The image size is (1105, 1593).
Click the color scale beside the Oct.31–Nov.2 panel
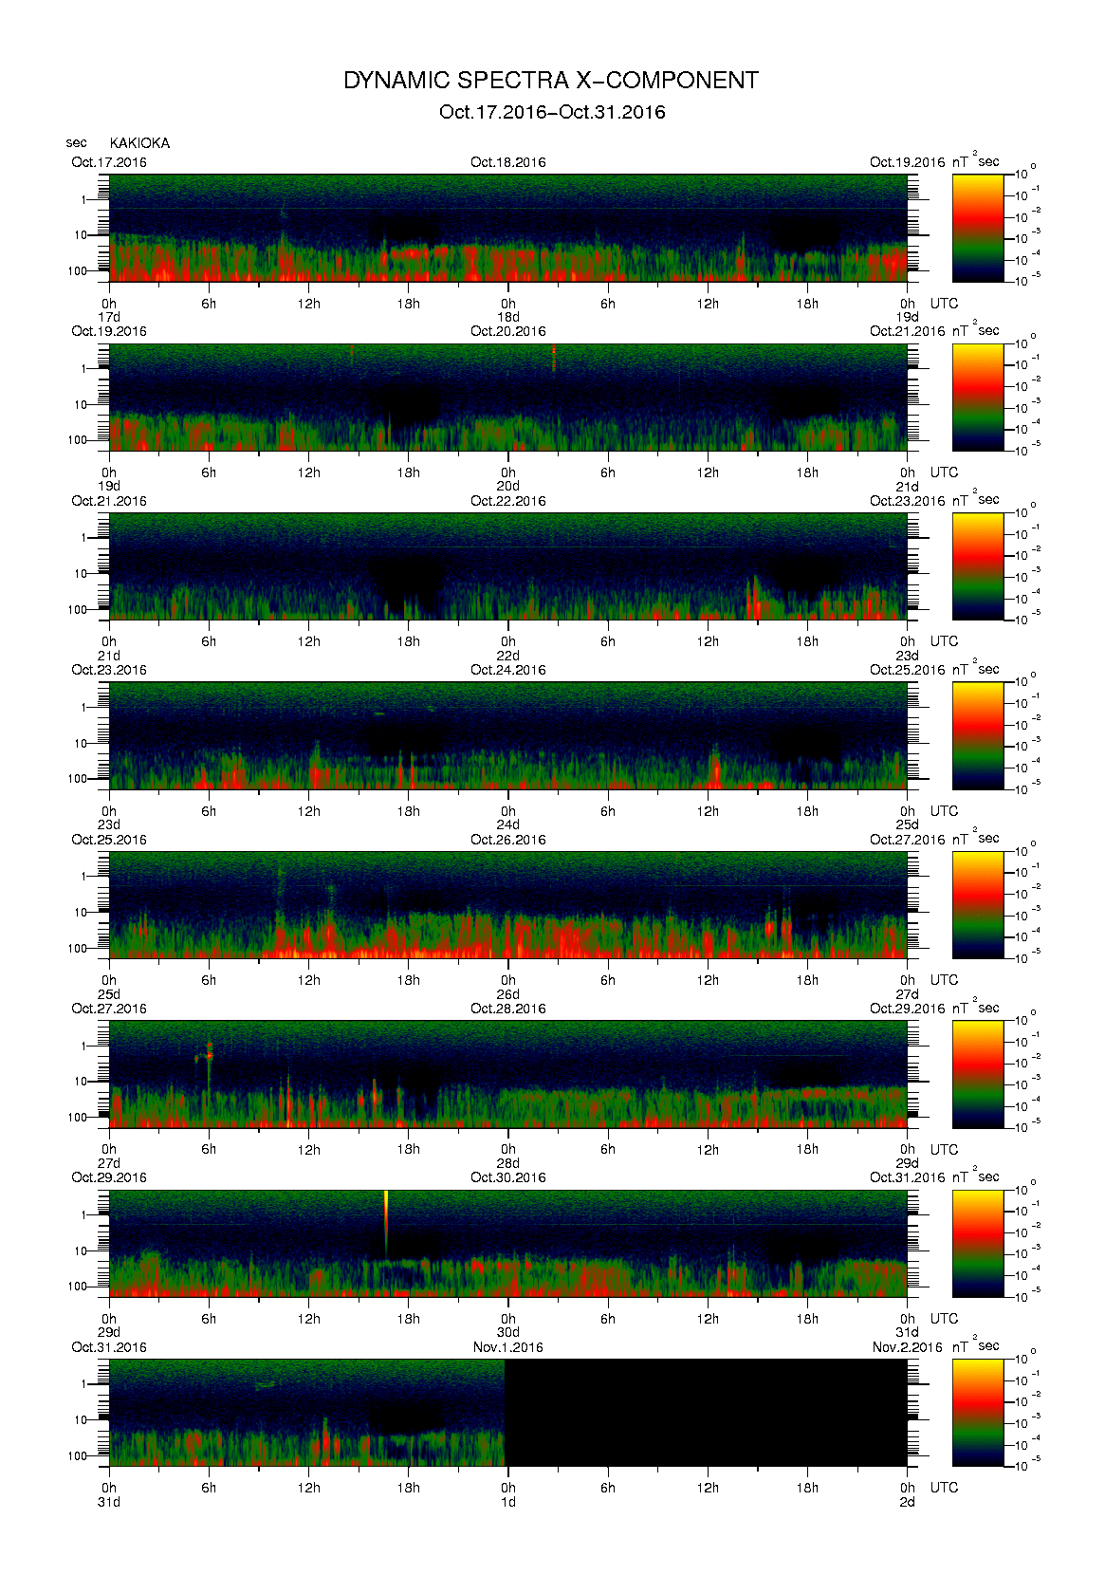click(978, 1412)
